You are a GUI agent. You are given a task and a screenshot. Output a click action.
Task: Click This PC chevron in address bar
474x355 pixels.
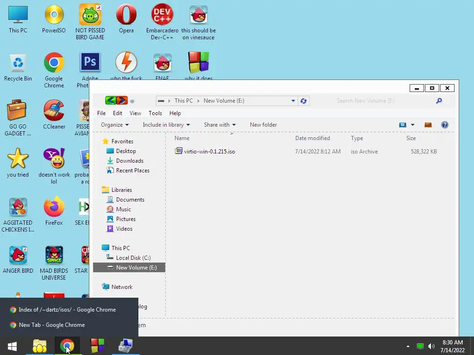pos(198,101)
